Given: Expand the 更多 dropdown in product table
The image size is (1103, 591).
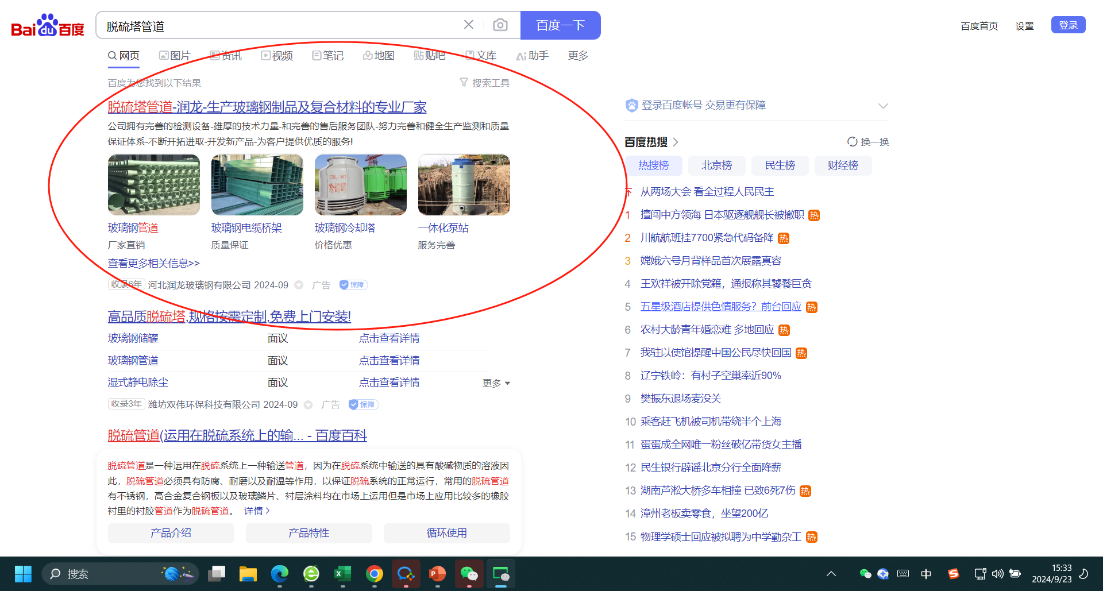Looking at the screenshot, I should [x=496, y=383].
